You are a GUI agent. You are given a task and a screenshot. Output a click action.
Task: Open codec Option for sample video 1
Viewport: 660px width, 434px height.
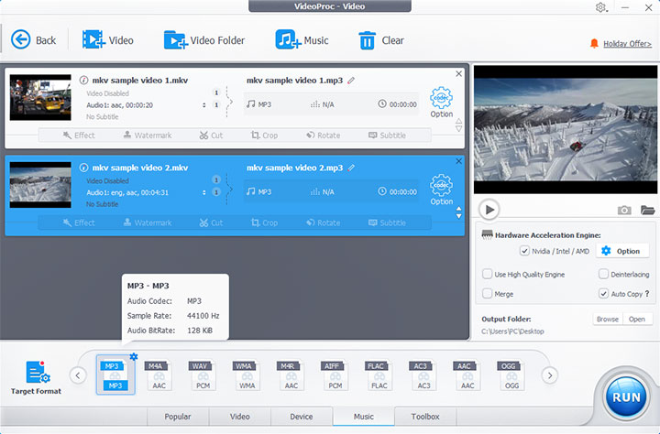tap(442, 103)
